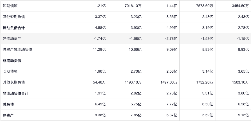The width and height of the screenshot is (252, 121).
Task: Select the 净资产 row label
Action: (8, 115)
